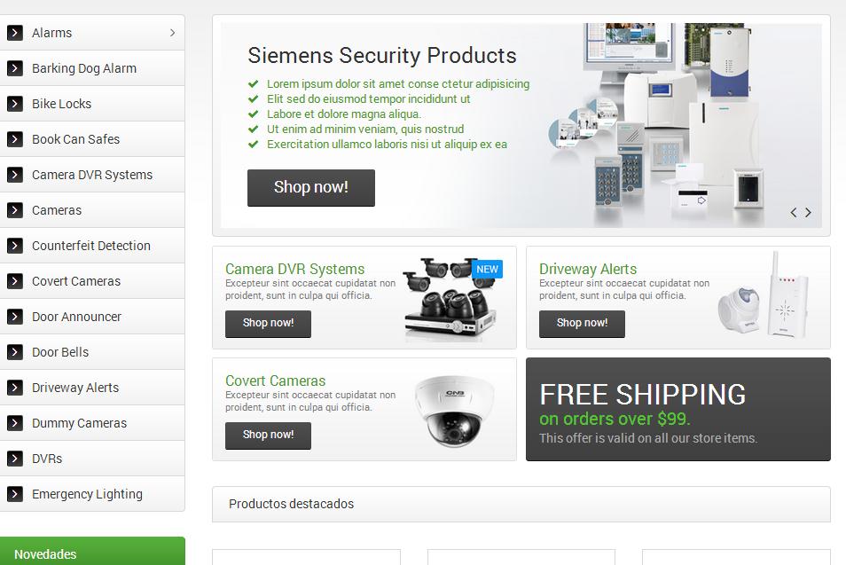846x565 pixels.
Task: Click the arrow icon beside Door Bells
Action: click(x=14, y=352)
